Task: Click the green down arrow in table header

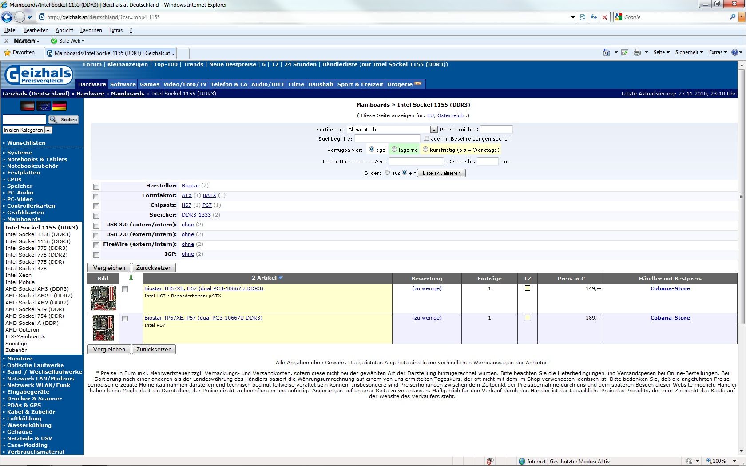Action: tap(131, 278)
